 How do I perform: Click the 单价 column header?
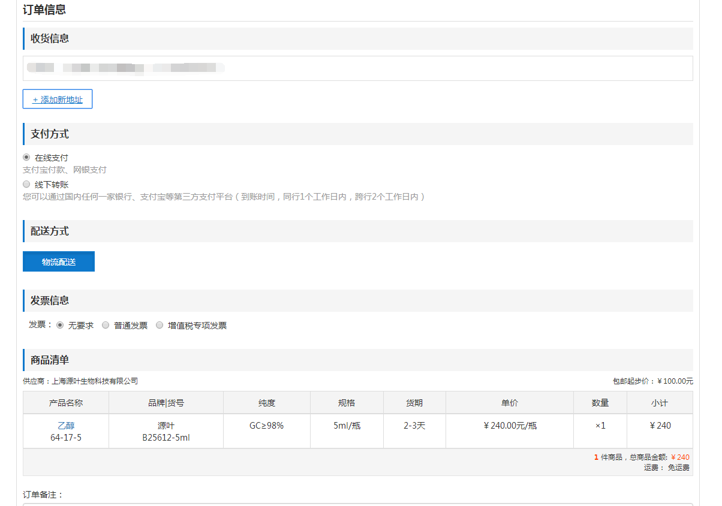pos(510,403)
